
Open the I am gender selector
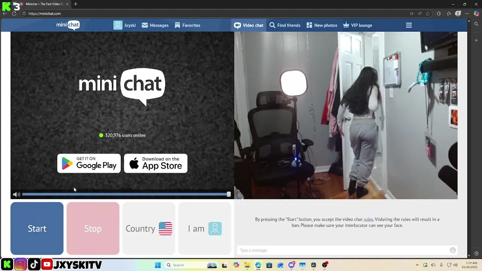[x=204, y=228]
